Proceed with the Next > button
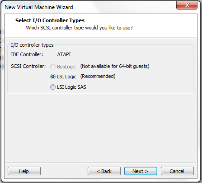This screenshot has height=183, width=202. pos(141,171)
